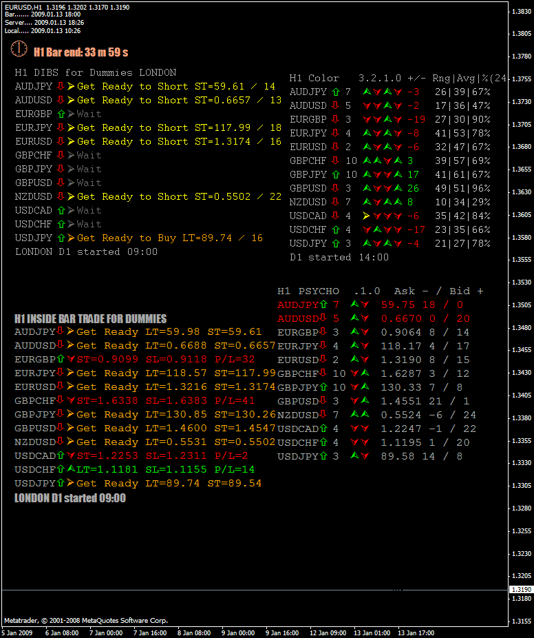Click the MetaQuotes Software Corp. copyright text

pyautogui.click(x=86, y=621)
